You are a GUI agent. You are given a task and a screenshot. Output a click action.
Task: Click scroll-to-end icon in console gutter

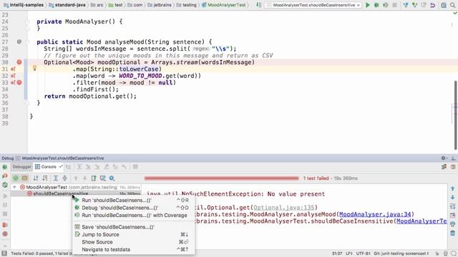point(453,216)
